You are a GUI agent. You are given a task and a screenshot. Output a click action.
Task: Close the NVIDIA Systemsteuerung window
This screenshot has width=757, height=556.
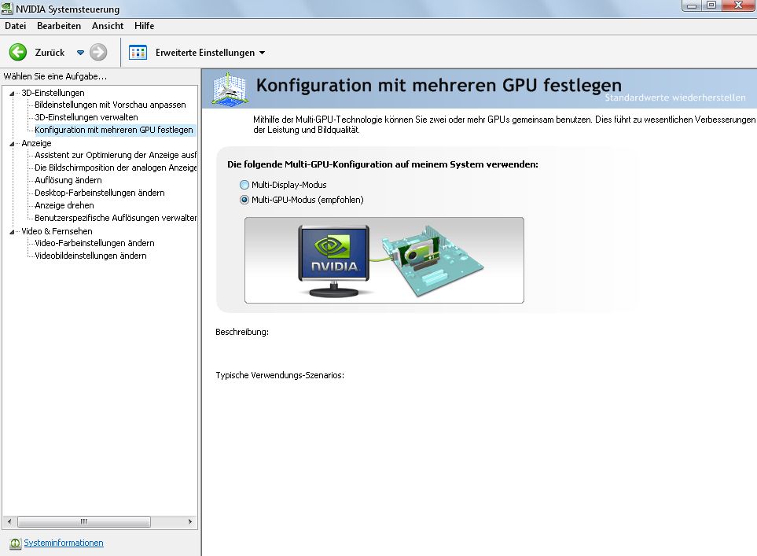(739, 6)
